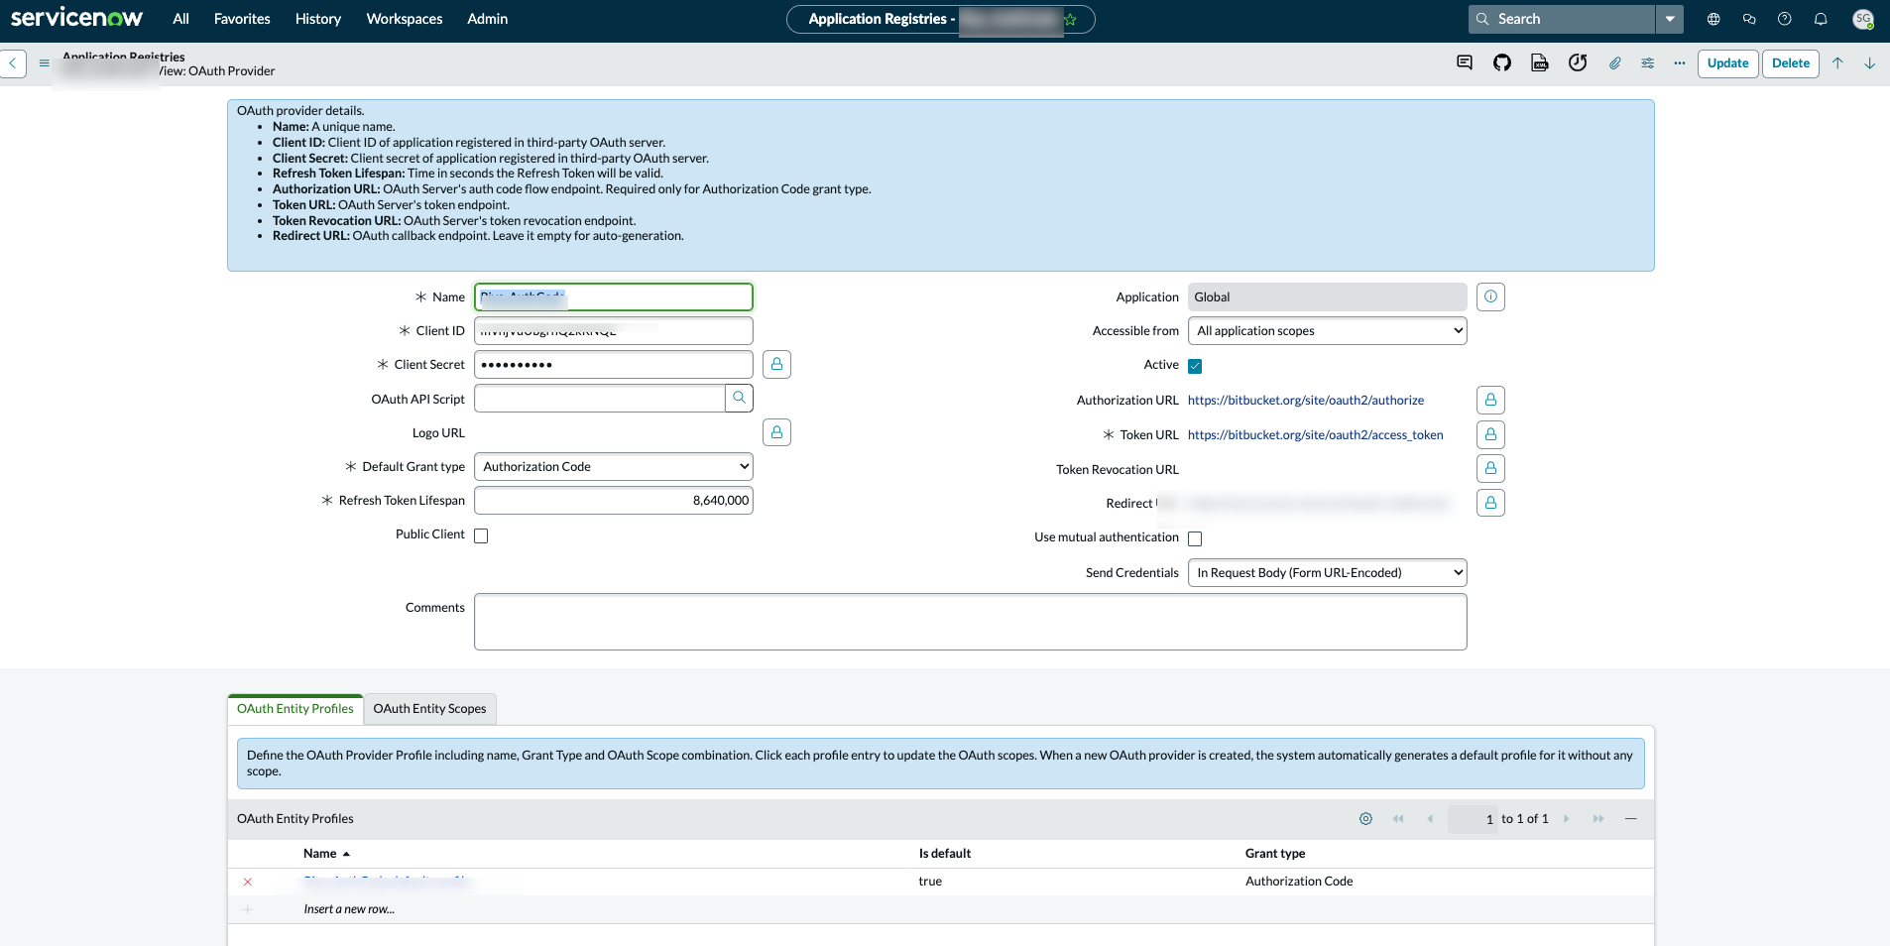Open the All menu
Screen dimensions: 1890x946
click(x=180, y=19)
